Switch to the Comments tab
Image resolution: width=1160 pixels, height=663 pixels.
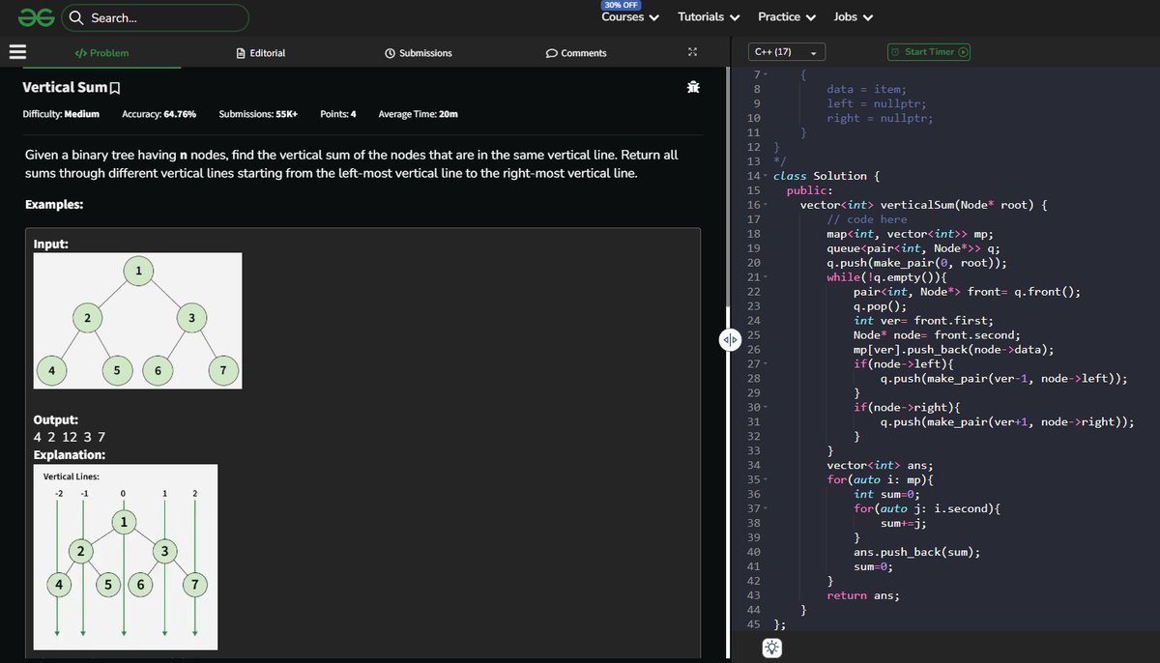[x=576, y=53]
